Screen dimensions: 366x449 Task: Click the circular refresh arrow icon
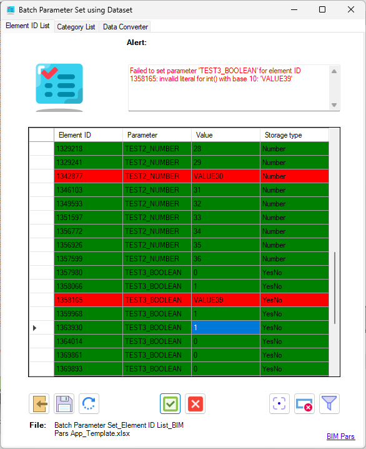tap(89, 404)
